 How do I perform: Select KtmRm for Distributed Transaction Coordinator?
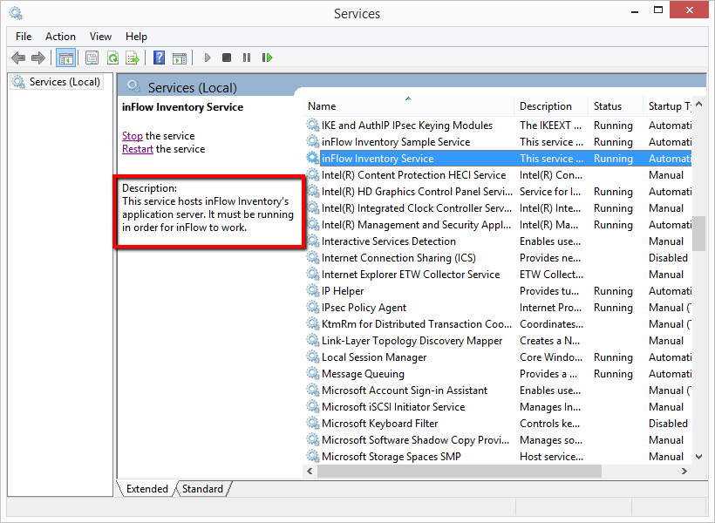(499, 324)
